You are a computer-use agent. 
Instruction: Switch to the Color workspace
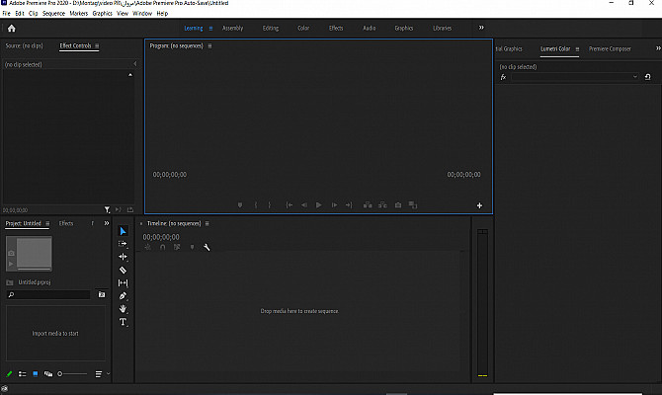[303, 29]
